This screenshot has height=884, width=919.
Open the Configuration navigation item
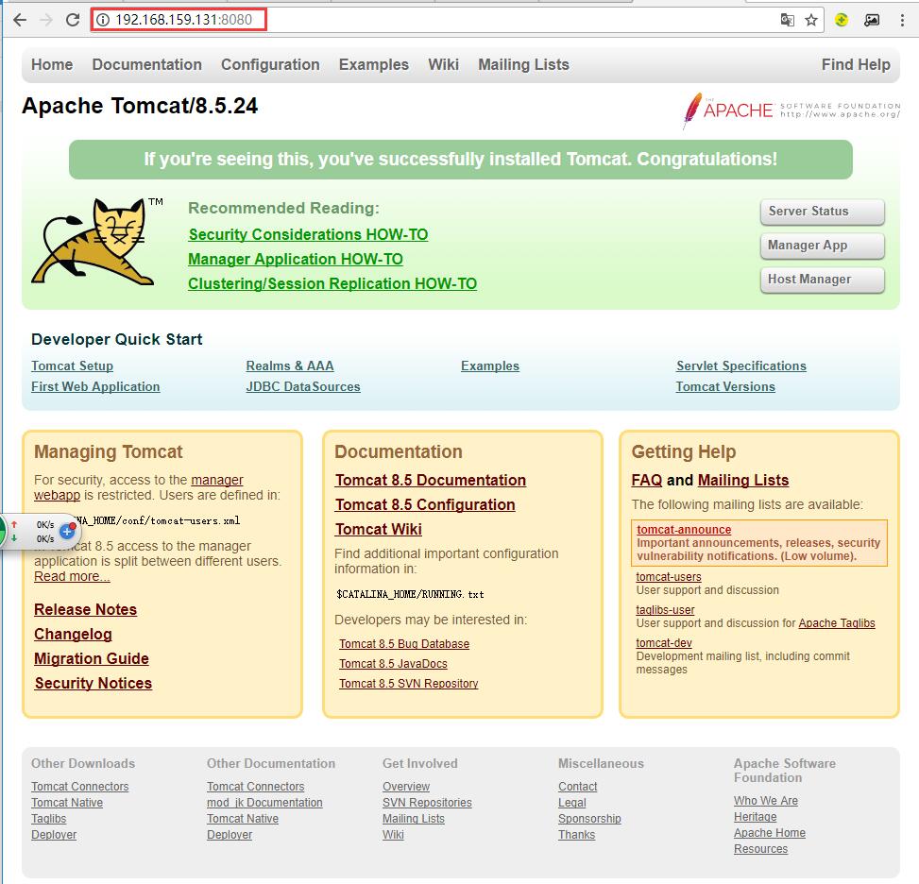[270, 64]
